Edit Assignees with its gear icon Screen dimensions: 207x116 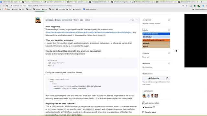point(169,20)
